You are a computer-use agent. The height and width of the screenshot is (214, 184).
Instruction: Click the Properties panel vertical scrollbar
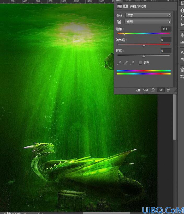pos(175,48)
